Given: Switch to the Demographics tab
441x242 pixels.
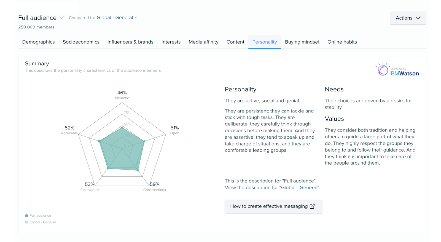Looking at the screenshot, I should pyautogui.click(x=38, y=42).
